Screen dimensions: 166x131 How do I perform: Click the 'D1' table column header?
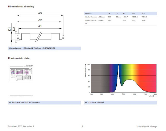click(109, 14)
